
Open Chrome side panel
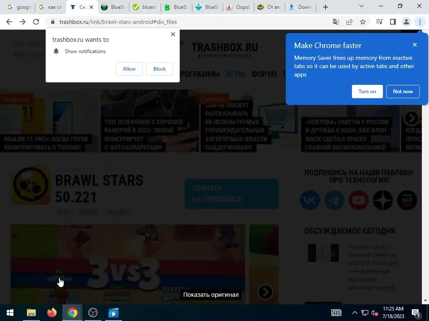click(393, 22)
